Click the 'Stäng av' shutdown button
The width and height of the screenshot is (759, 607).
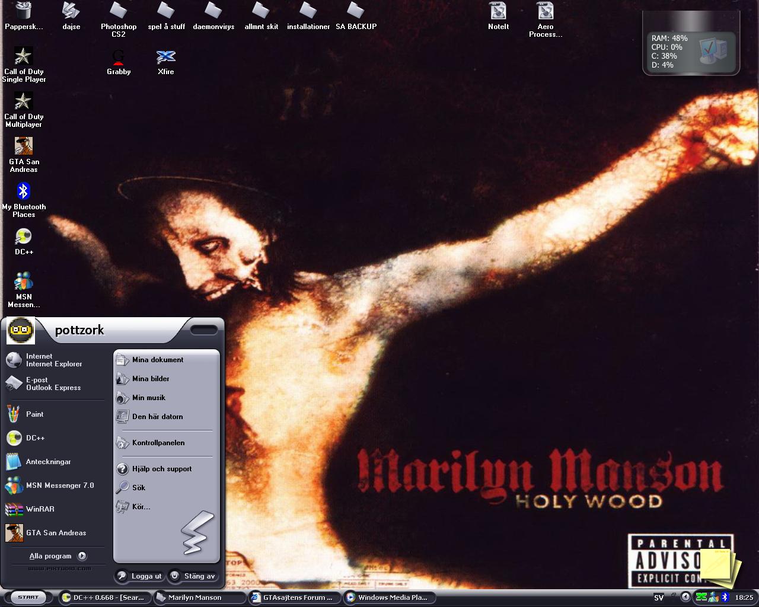pos(193,576)
